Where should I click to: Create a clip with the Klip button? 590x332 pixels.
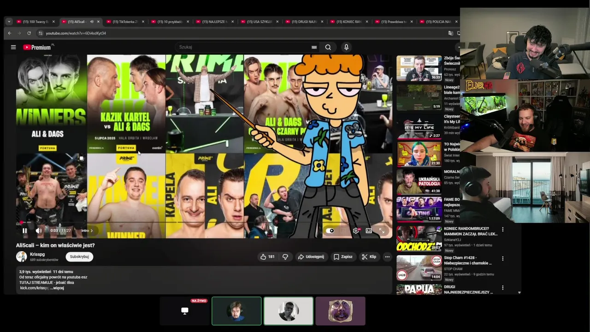pos(369,257)
